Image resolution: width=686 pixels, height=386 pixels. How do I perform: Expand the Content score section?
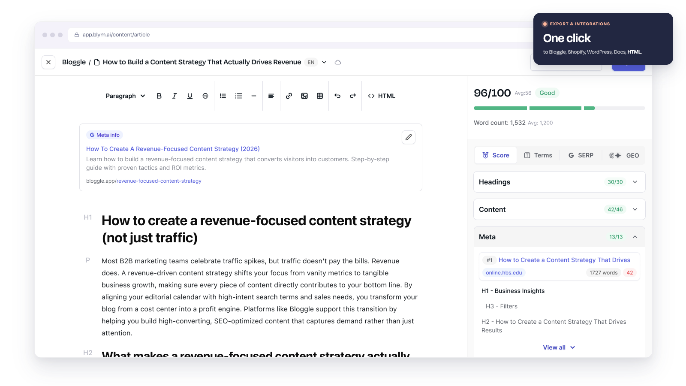(x=560, y=209)
